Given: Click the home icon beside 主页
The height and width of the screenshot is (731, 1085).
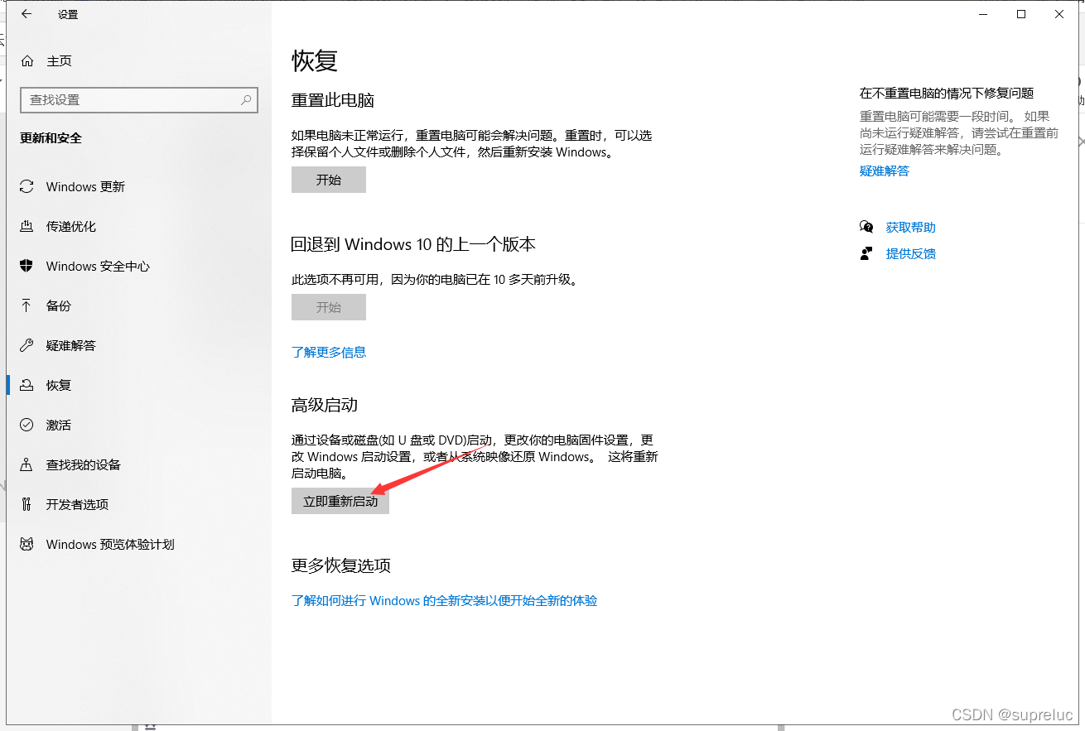Looking at the screenshot, I should 27,61.
